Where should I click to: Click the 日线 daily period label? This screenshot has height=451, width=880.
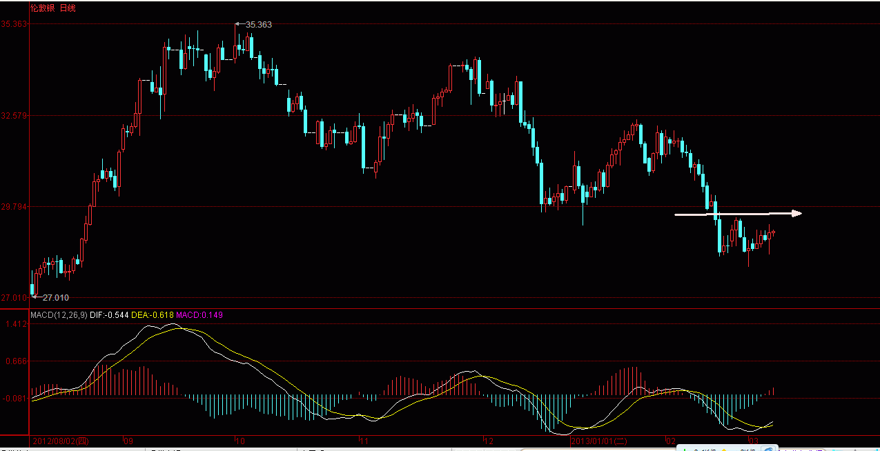pyautogui.click(x=68, y=8)
